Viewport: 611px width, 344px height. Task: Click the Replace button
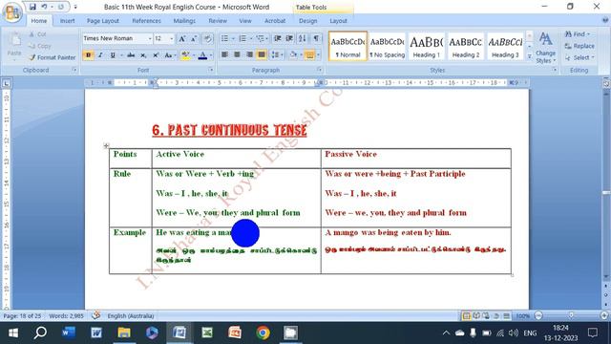point(579,46)
